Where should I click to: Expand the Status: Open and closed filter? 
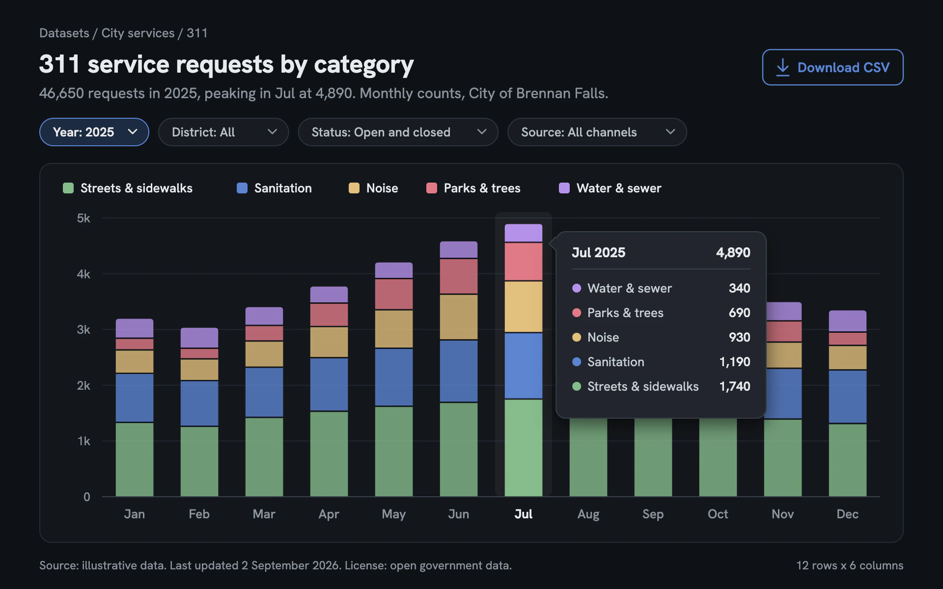point(398,132)
